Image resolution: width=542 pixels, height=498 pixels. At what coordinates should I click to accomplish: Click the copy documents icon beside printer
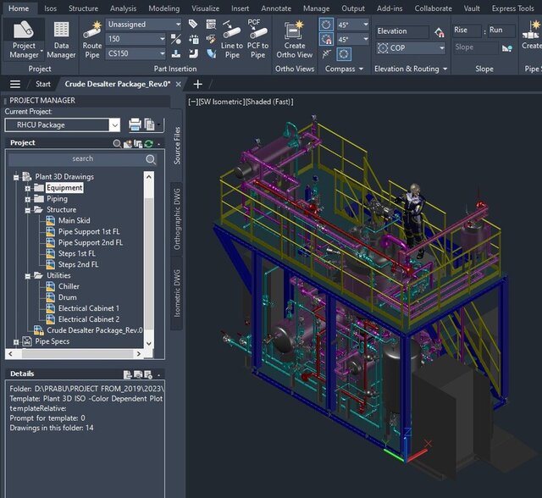[x=149, y=125]
